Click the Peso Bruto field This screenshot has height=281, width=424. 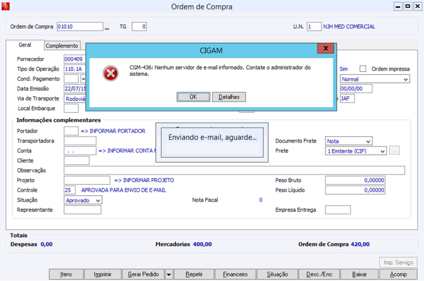(x=355, y=180)
